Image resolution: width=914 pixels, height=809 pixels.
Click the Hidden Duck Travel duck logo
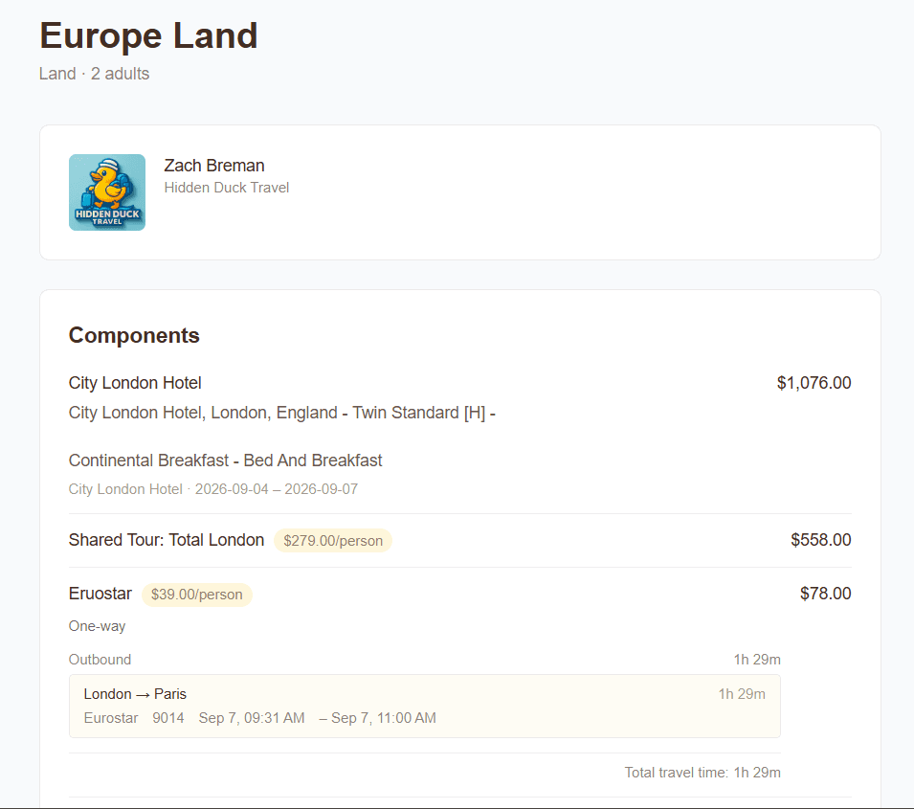pyautogui.click(x=106, y=191)
